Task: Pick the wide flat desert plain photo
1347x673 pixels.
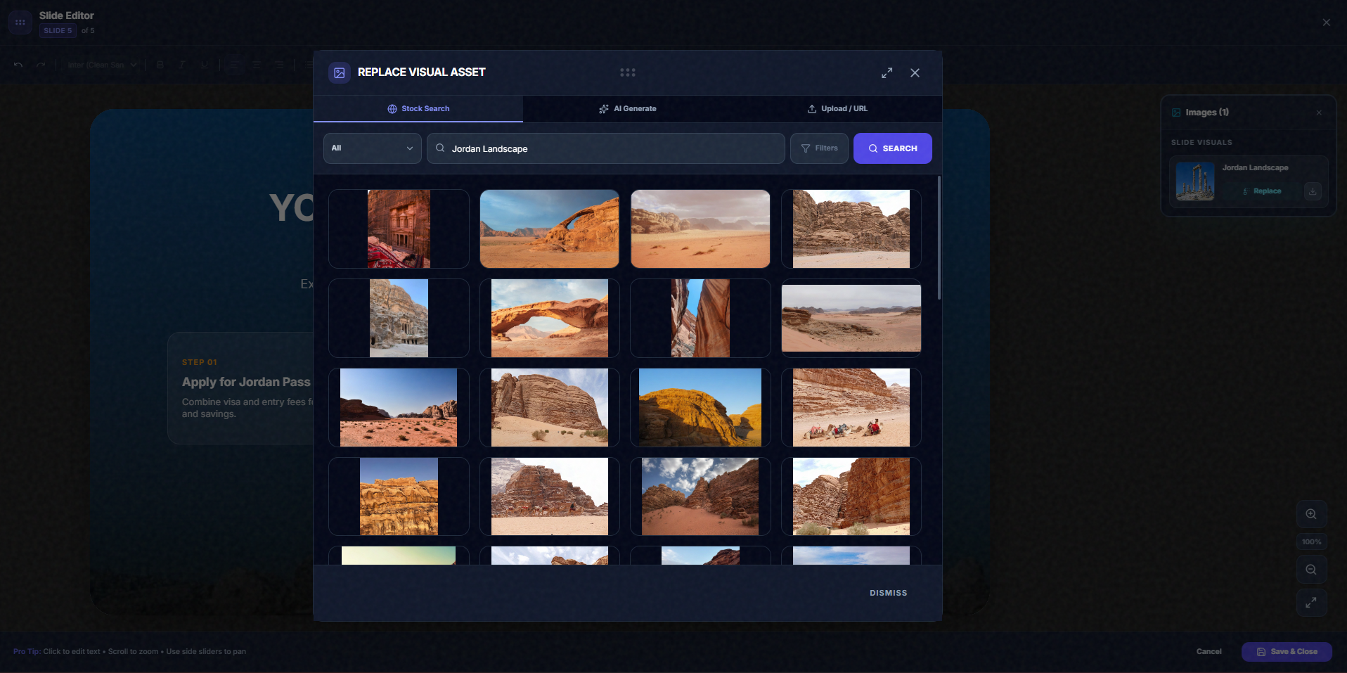Action: pyautogui.click(x=851, y=318)
